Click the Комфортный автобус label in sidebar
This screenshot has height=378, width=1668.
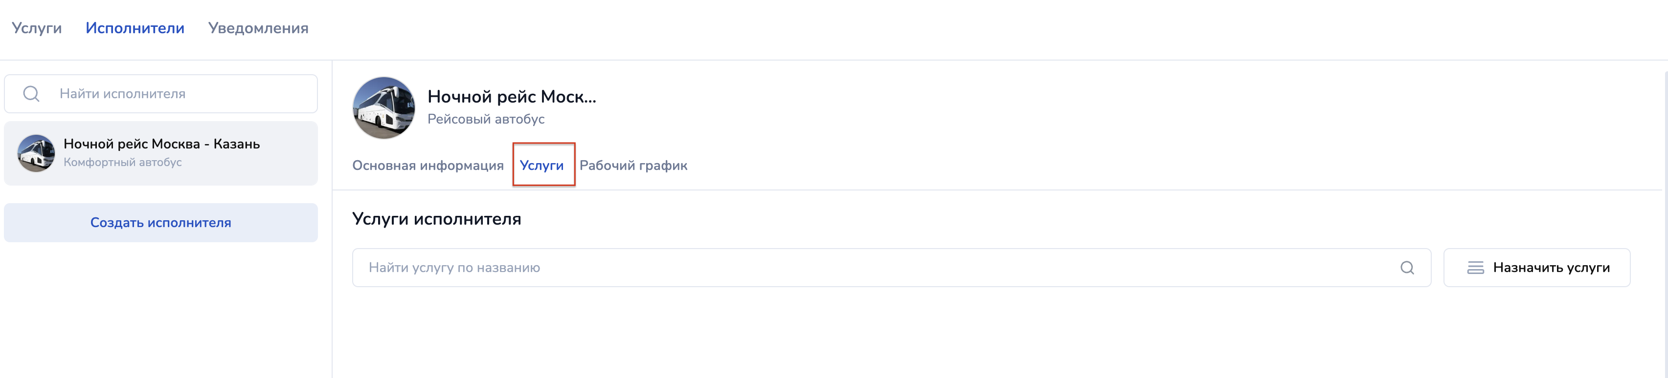tap(122, 162)
